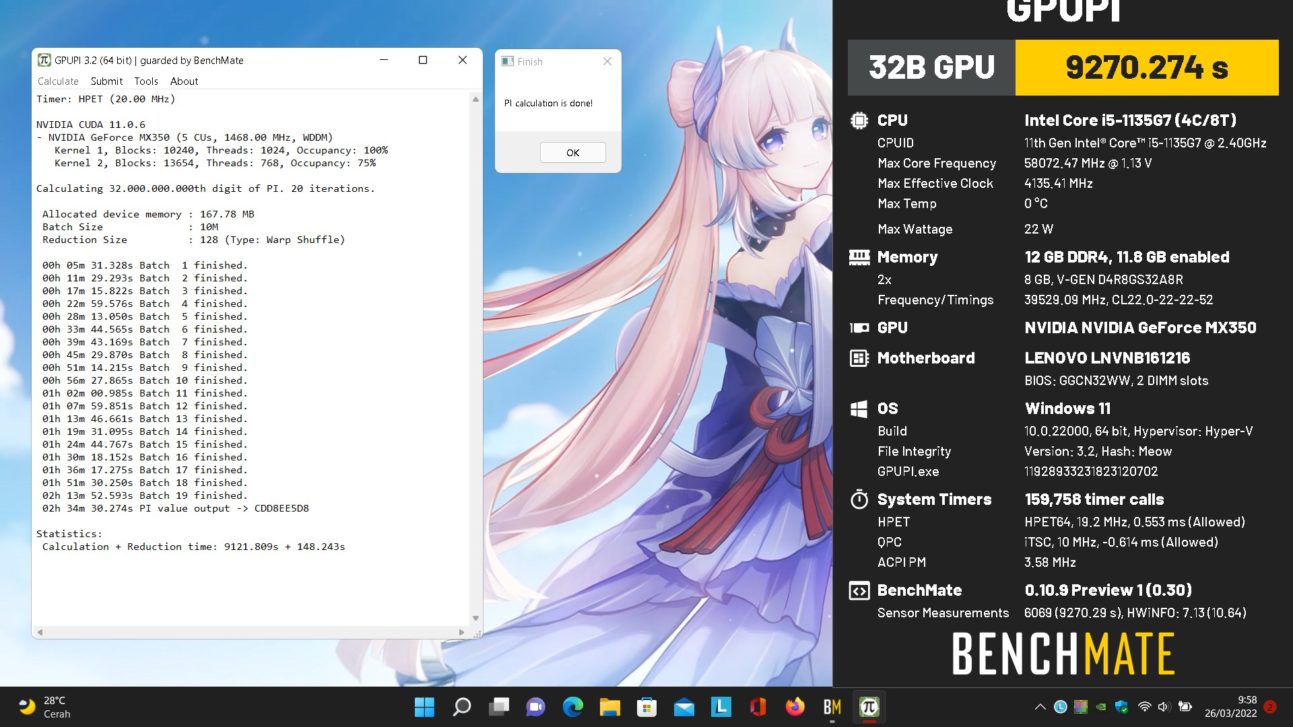Image resolution: width=1293 pixels, height=727 pixels.
Task: Click the scroll-up arrow of GPUPI log
Action: click(475, 99)
